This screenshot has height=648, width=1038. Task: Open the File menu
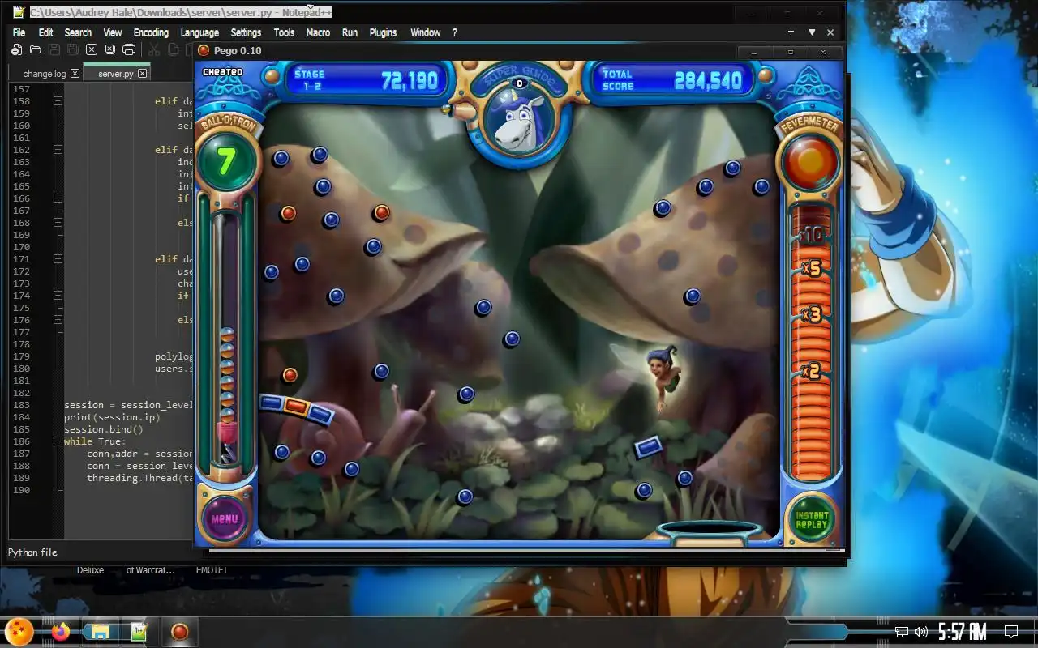pos(19,32)
